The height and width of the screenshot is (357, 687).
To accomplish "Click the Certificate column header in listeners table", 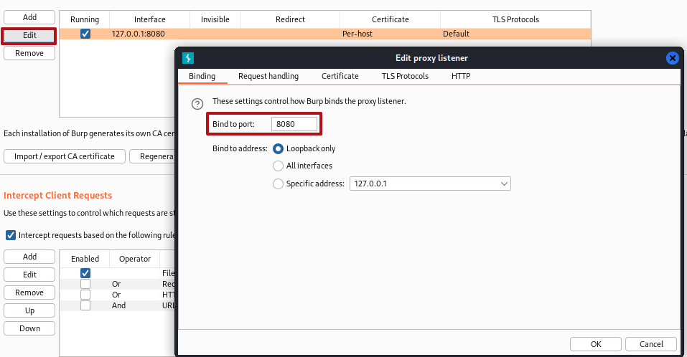I will click(x=390, y=19).
